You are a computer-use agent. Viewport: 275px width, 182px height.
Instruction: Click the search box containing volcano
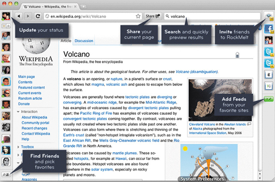[x=212, y=16]
